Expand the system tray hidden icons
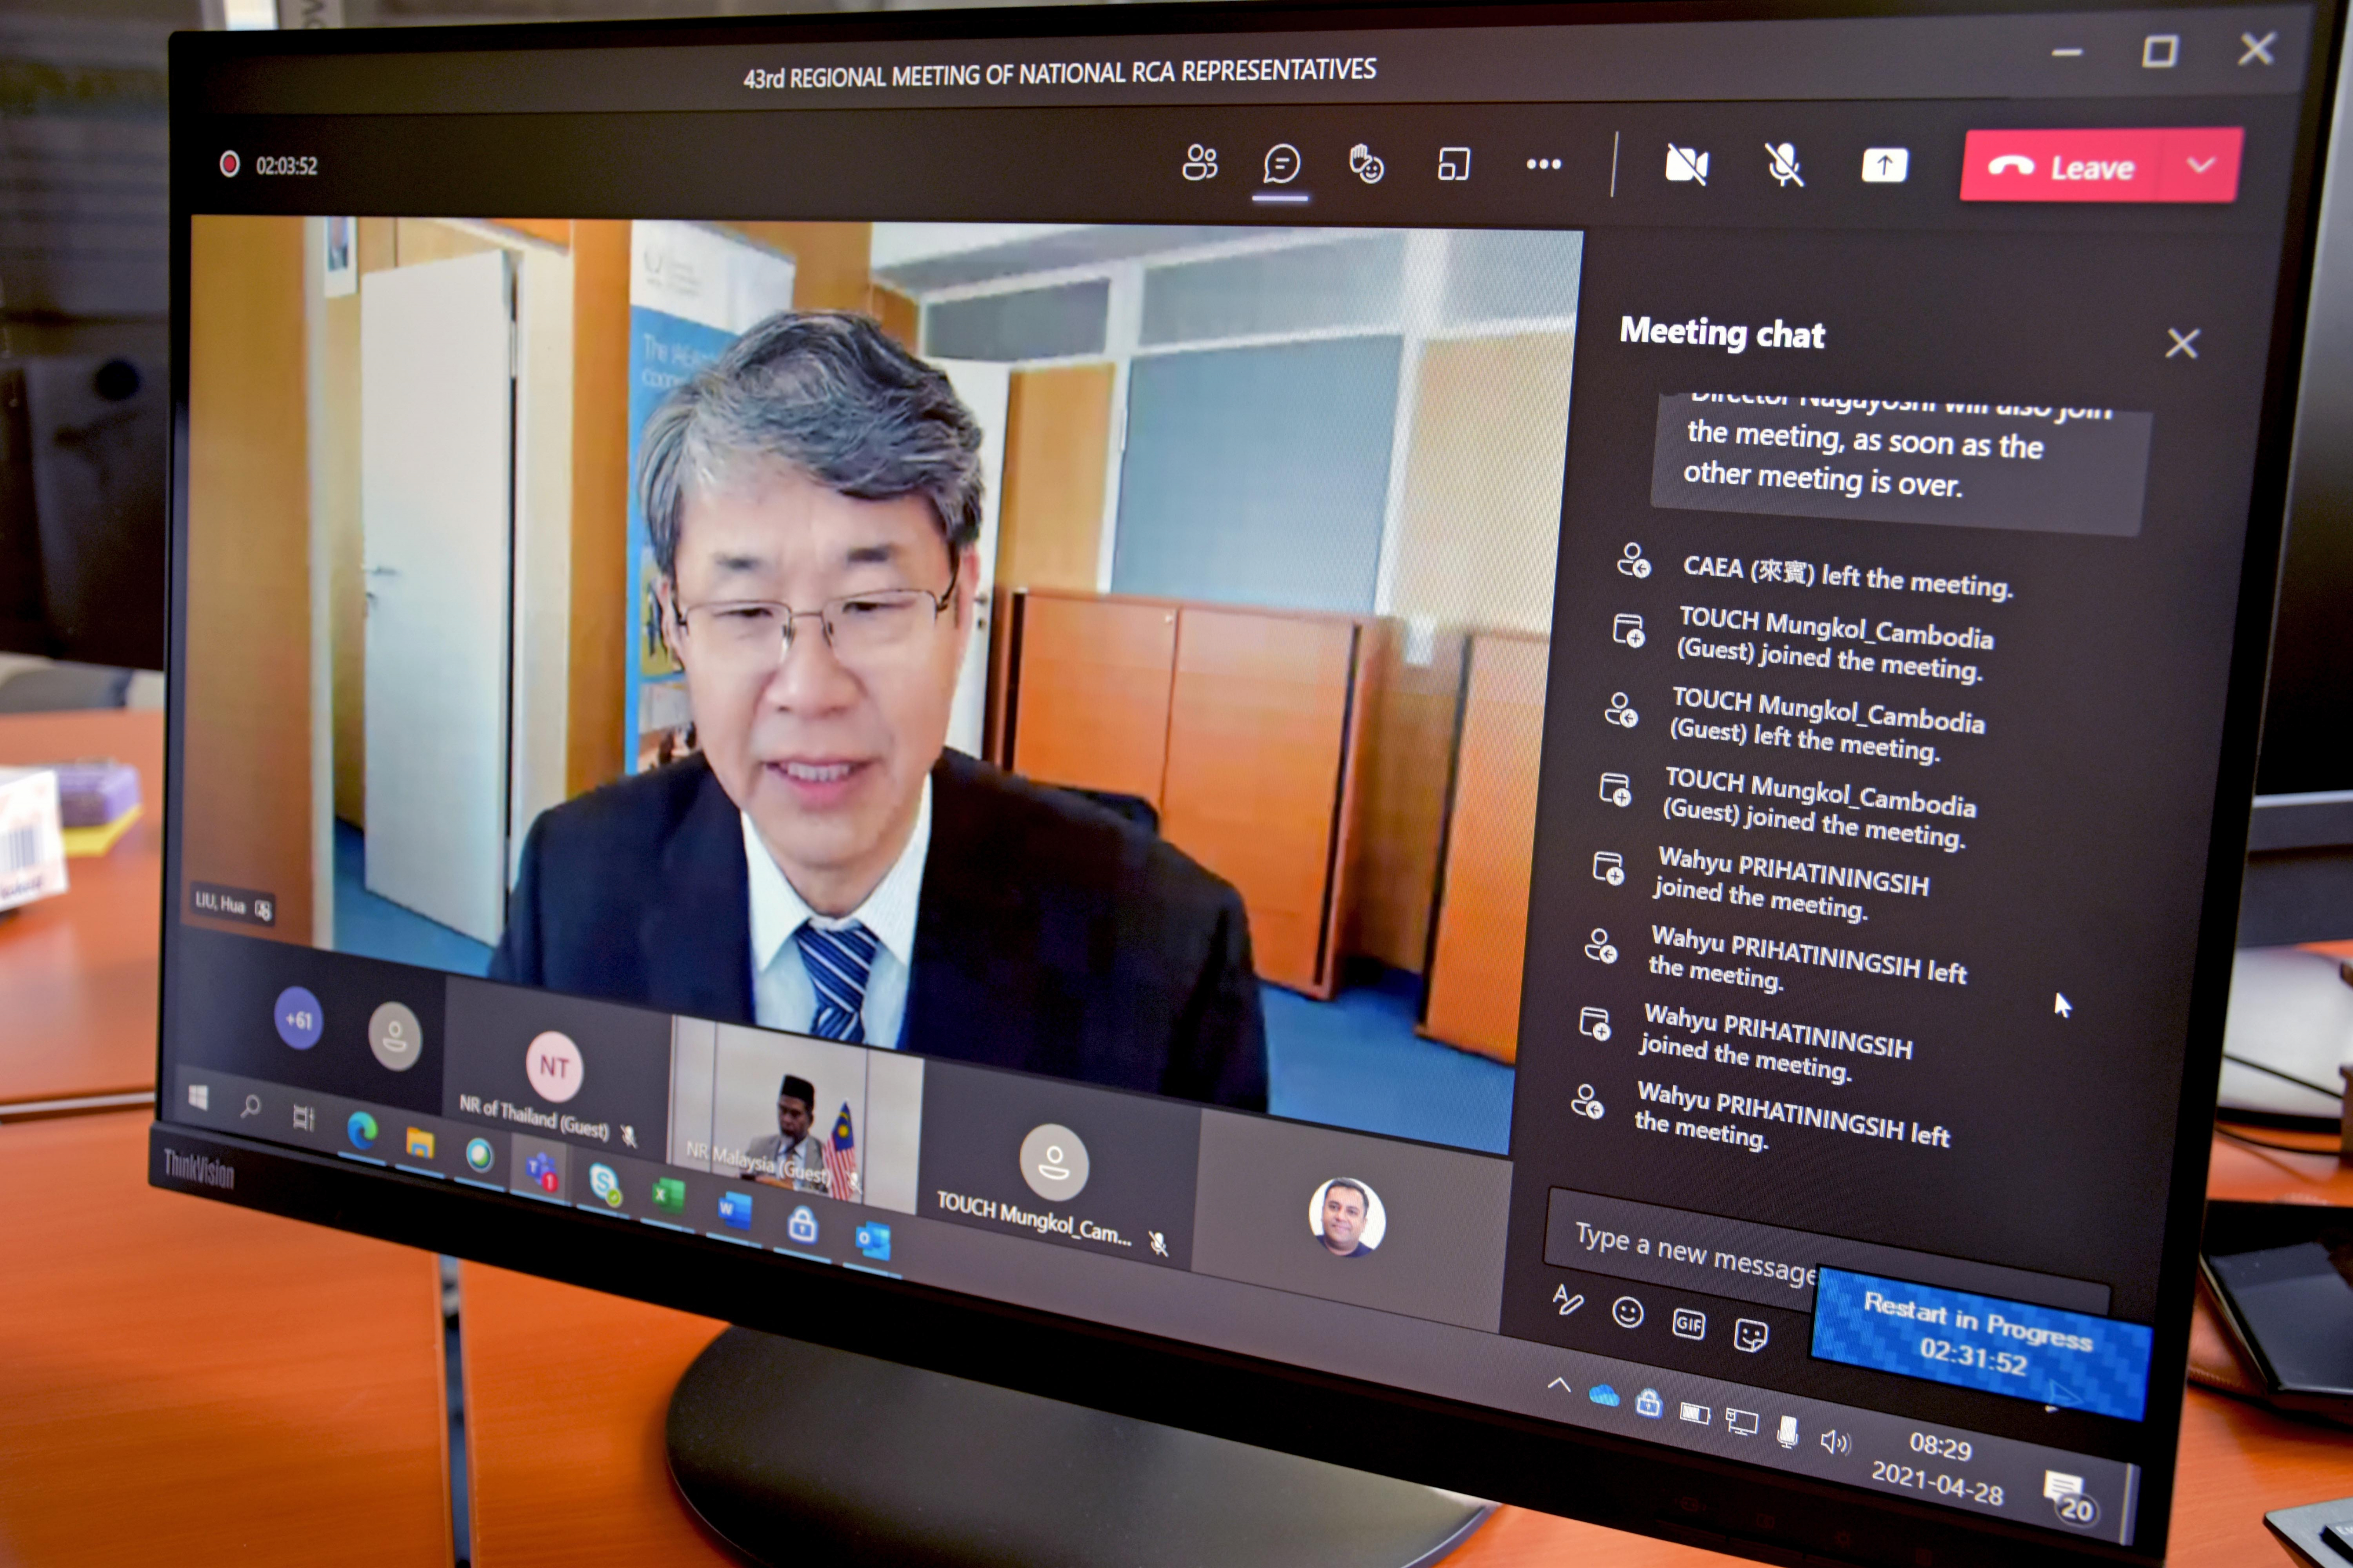The image size is (2353, 1568). point(1559,1385)
